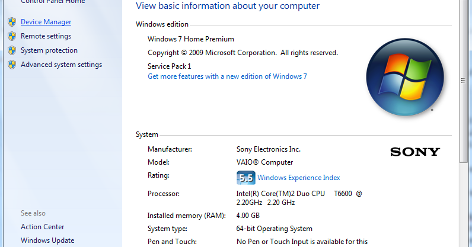Click the shield icon beside Advanced system settings
Viewport: 472px width, 247px height.
(12, 65)
